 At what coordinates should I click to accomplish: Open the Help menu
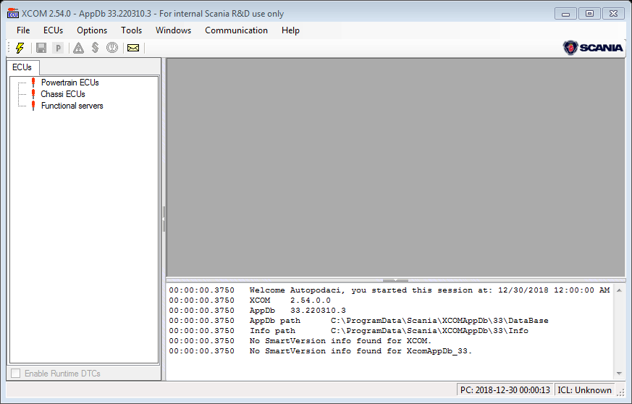coord(290,30)
